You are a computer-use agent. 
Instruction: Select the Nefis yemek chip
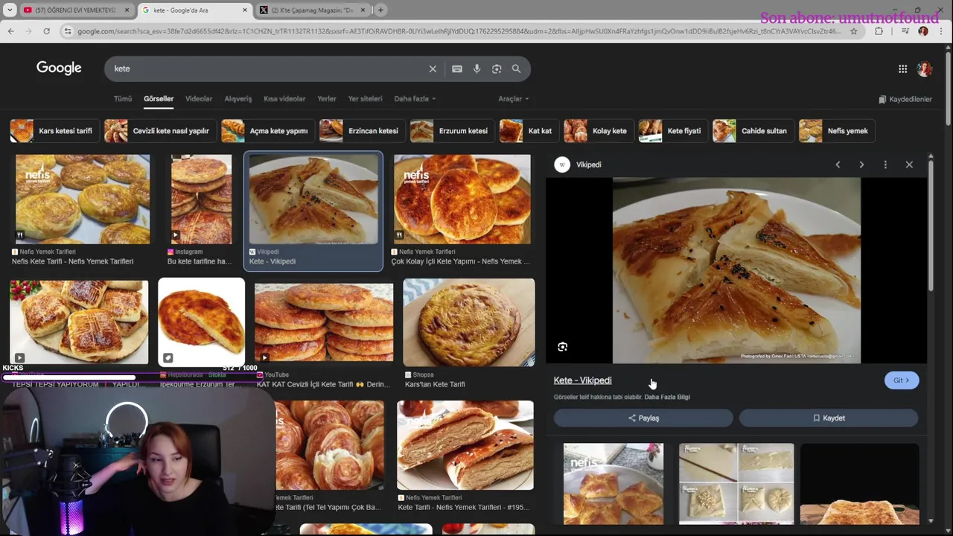point(835,131)
